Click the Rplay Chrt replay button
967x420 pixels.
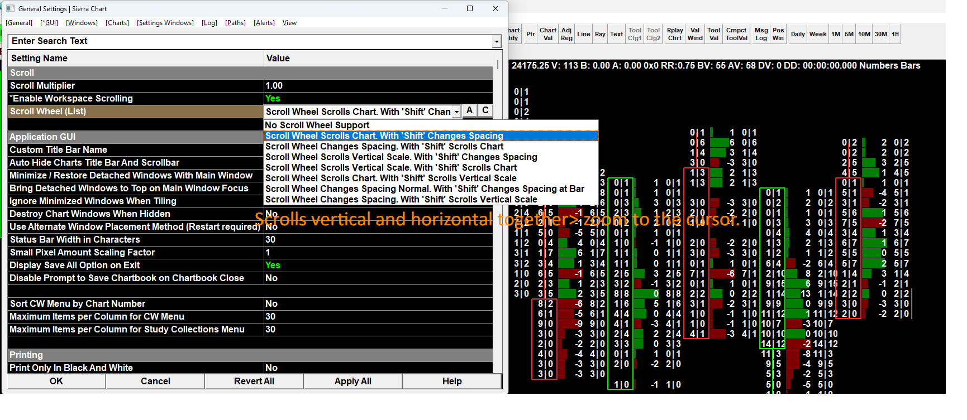[675, 34]
